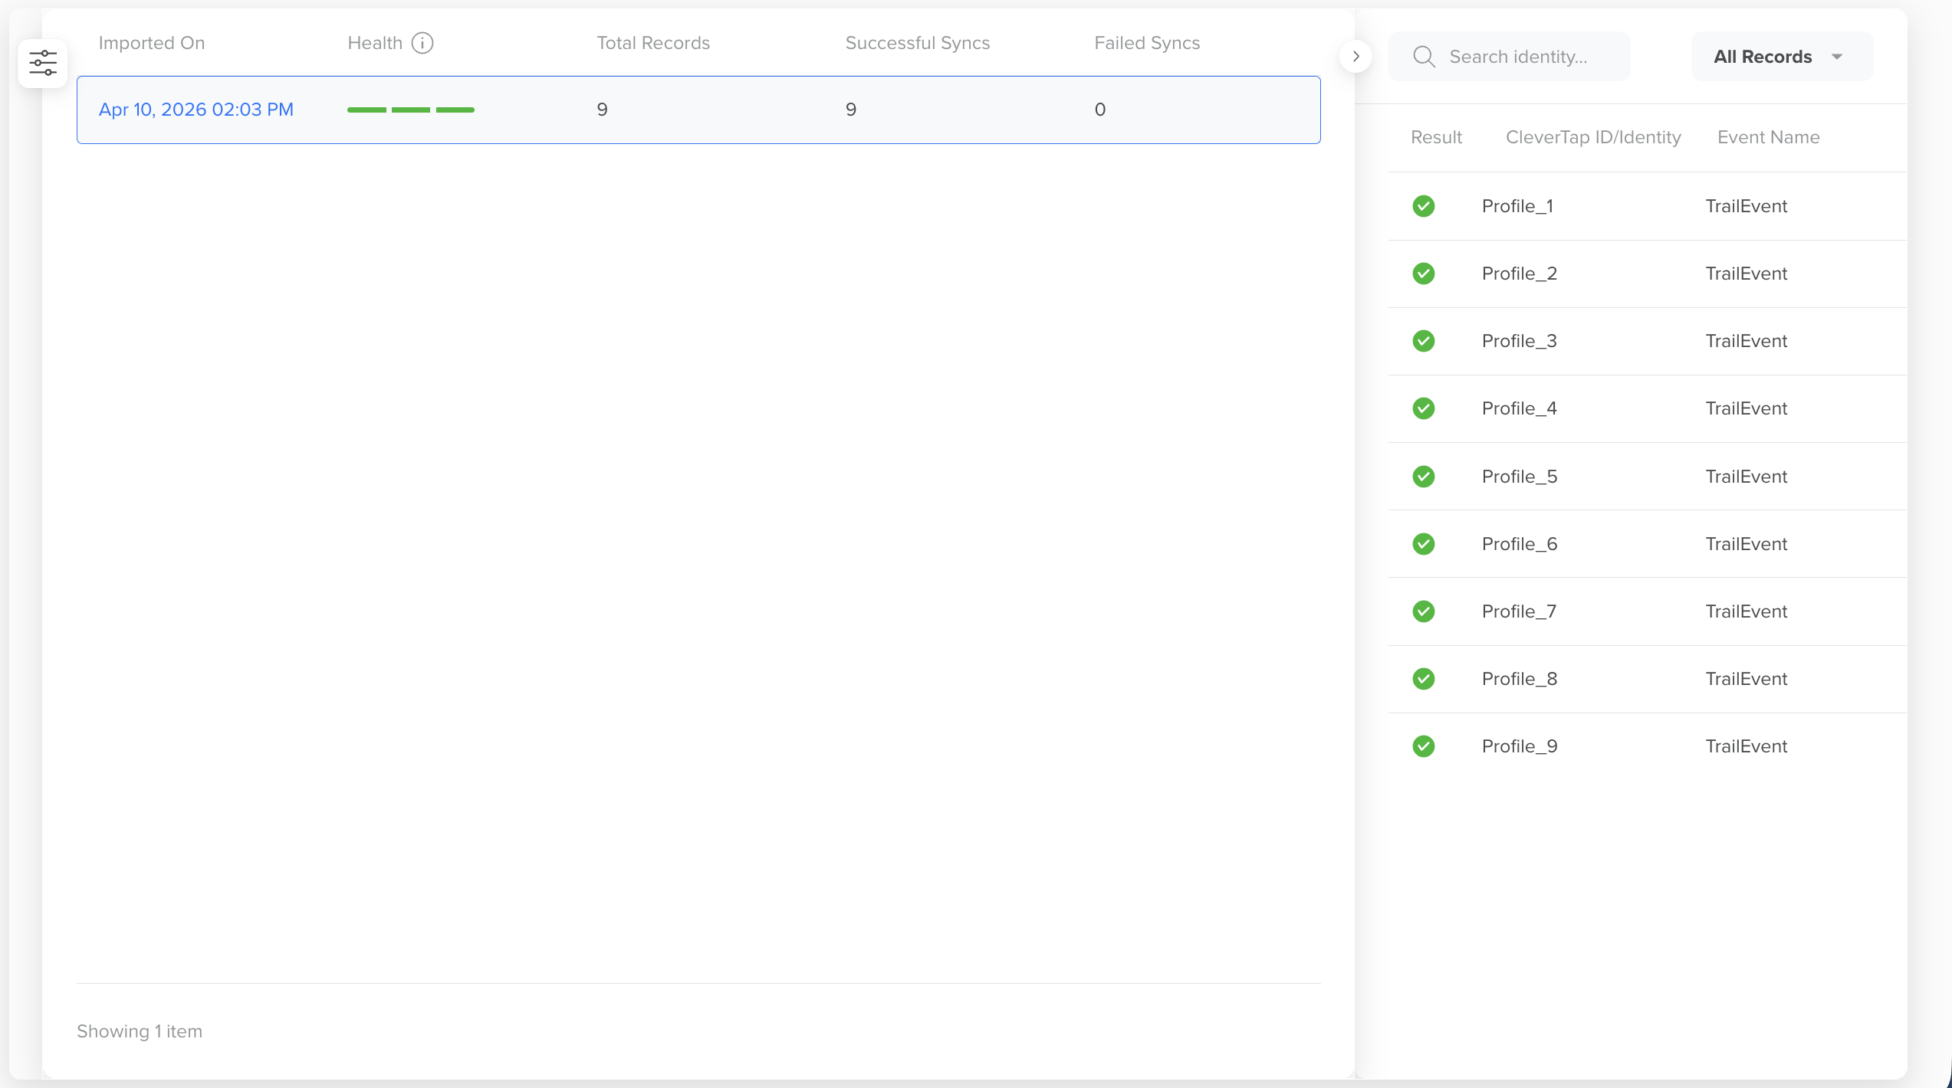Open the filter settings sliders icon

[43, 63]
